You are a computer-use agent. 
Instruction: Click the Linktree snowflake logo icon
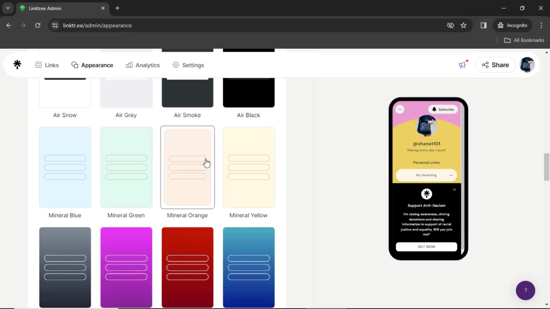coord(17,64)
